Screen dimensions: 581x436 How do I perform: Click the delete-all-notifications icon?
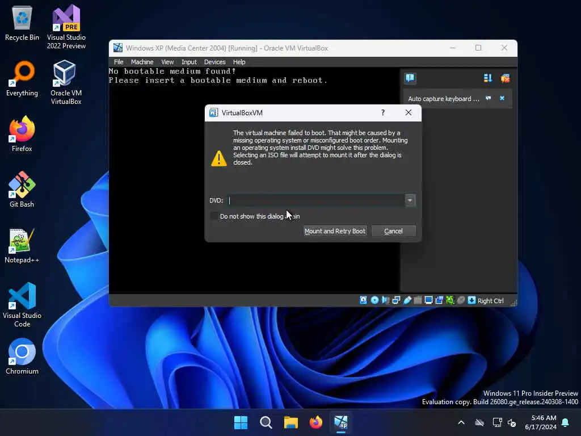tap(505, 78)
